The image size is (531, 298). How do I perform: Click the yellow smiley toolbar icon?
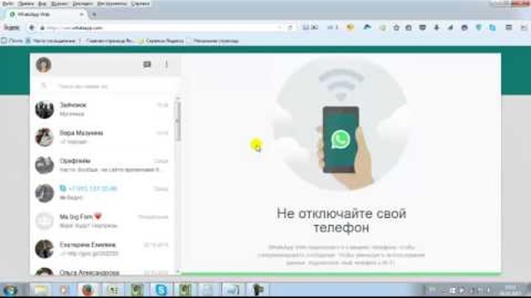click(x=350, y=27)
